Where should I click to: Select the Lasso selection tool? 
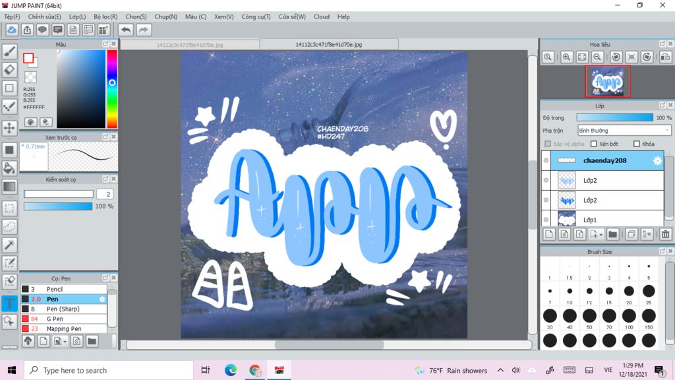(9, 227)
